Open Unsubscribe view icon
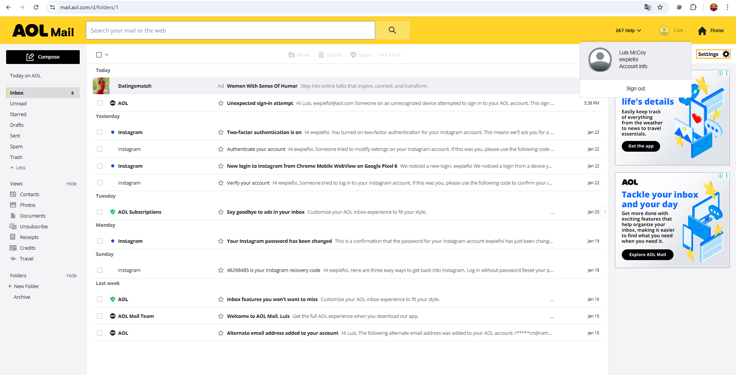Screen dimensions: 736x375 [x=13, y=226]
